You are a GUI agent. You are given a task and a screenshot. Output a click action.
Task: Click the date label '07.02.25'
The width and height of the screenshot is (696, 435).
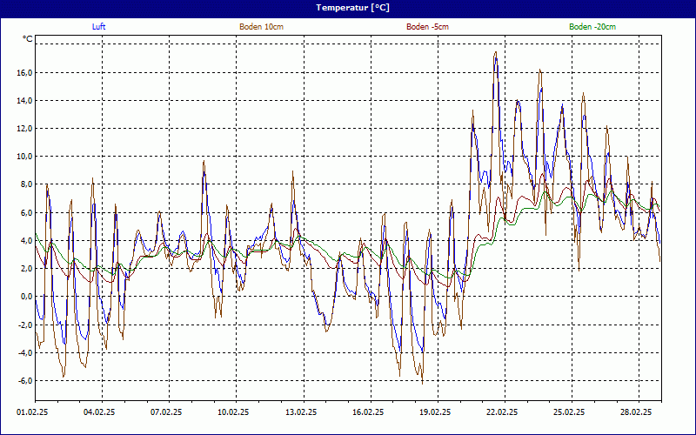166,412
